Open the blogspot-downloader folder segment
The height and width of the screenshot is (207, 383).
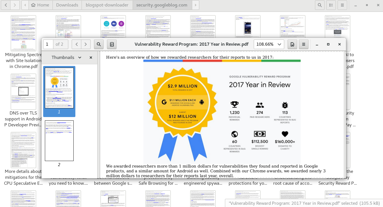[x=107, y=5]
